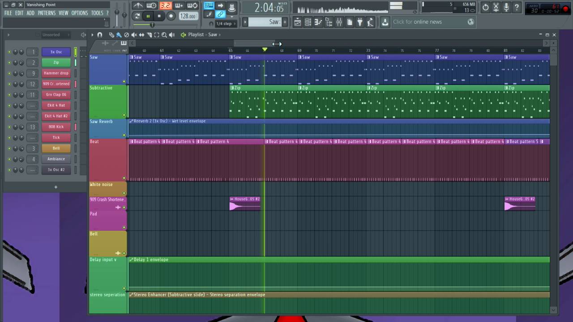Toggle the 3.2 countdown before recording
The width and height of the screenshot is (573, 322).
pyautogui.click(x=166, y=6)
